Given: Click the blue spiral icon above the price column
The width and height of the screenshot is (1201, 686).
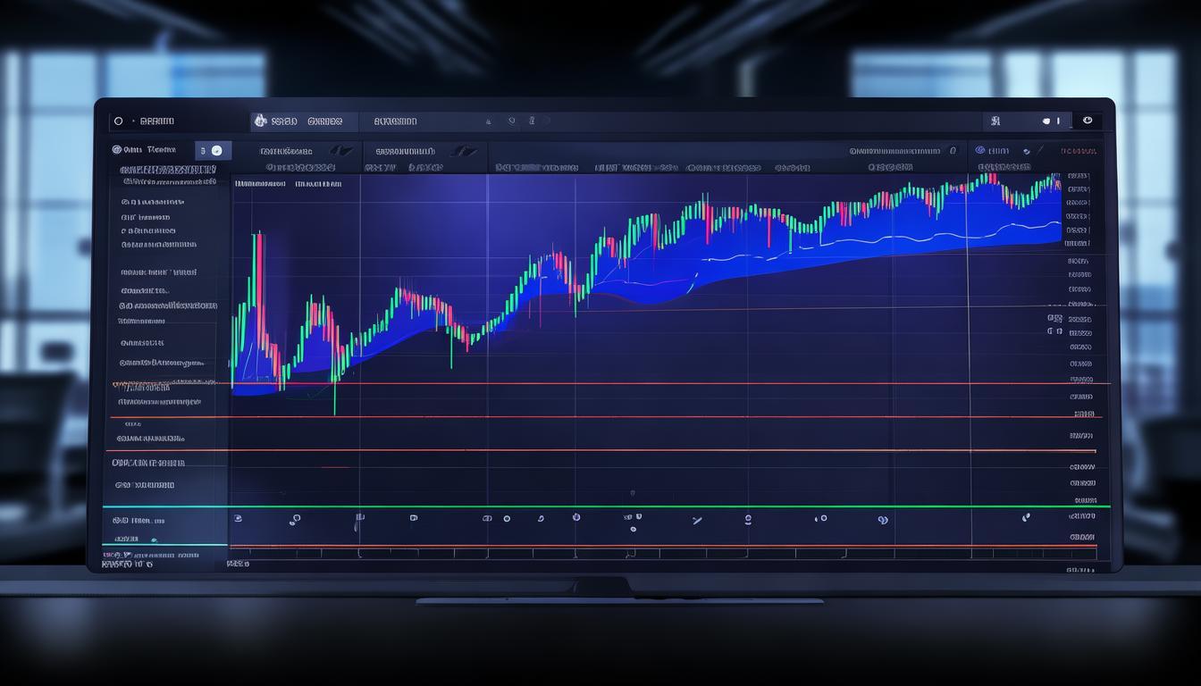Looking at the screenshot, I should [x=980, y=151].
